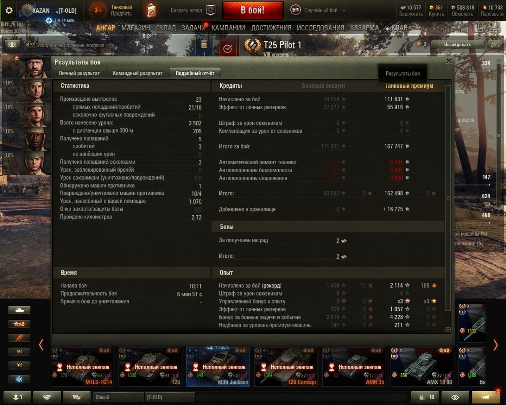
Task: Click the red В бой! button
Action: click(253, 11)
